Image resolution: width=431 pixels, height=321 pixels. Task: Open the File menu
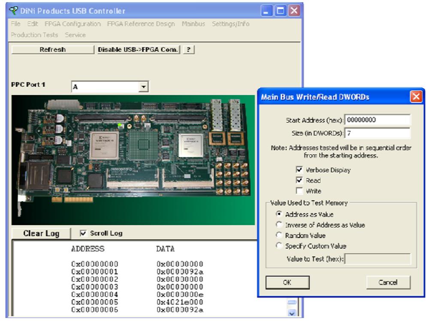pyautogui.click(x=16, y=24)
